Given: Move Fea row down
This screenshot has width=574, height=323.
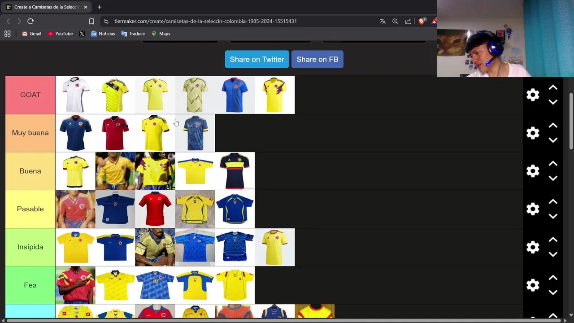Looking at the screenshot, I should click(553, 292).
